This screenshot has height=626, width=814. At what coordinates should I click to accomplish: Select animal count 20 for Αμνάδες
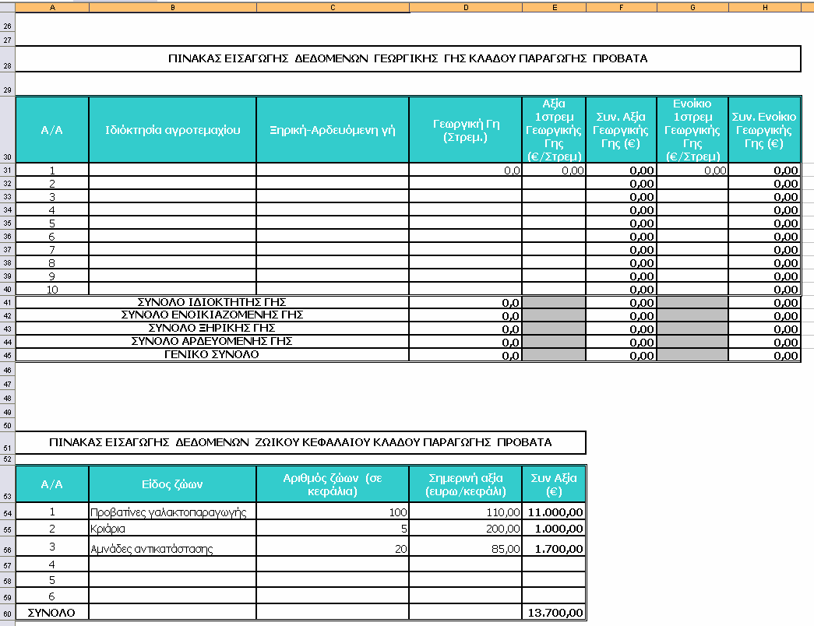(333, 546)
